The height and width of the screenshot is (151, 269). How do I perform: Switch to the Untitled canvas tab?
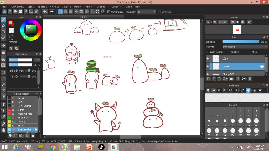coord(83,17)
